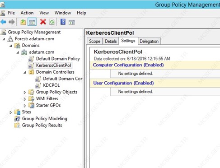Click the Group Policy Objects folder icon
This screenshot has height=168, width=220.
(x=31, y=92)
